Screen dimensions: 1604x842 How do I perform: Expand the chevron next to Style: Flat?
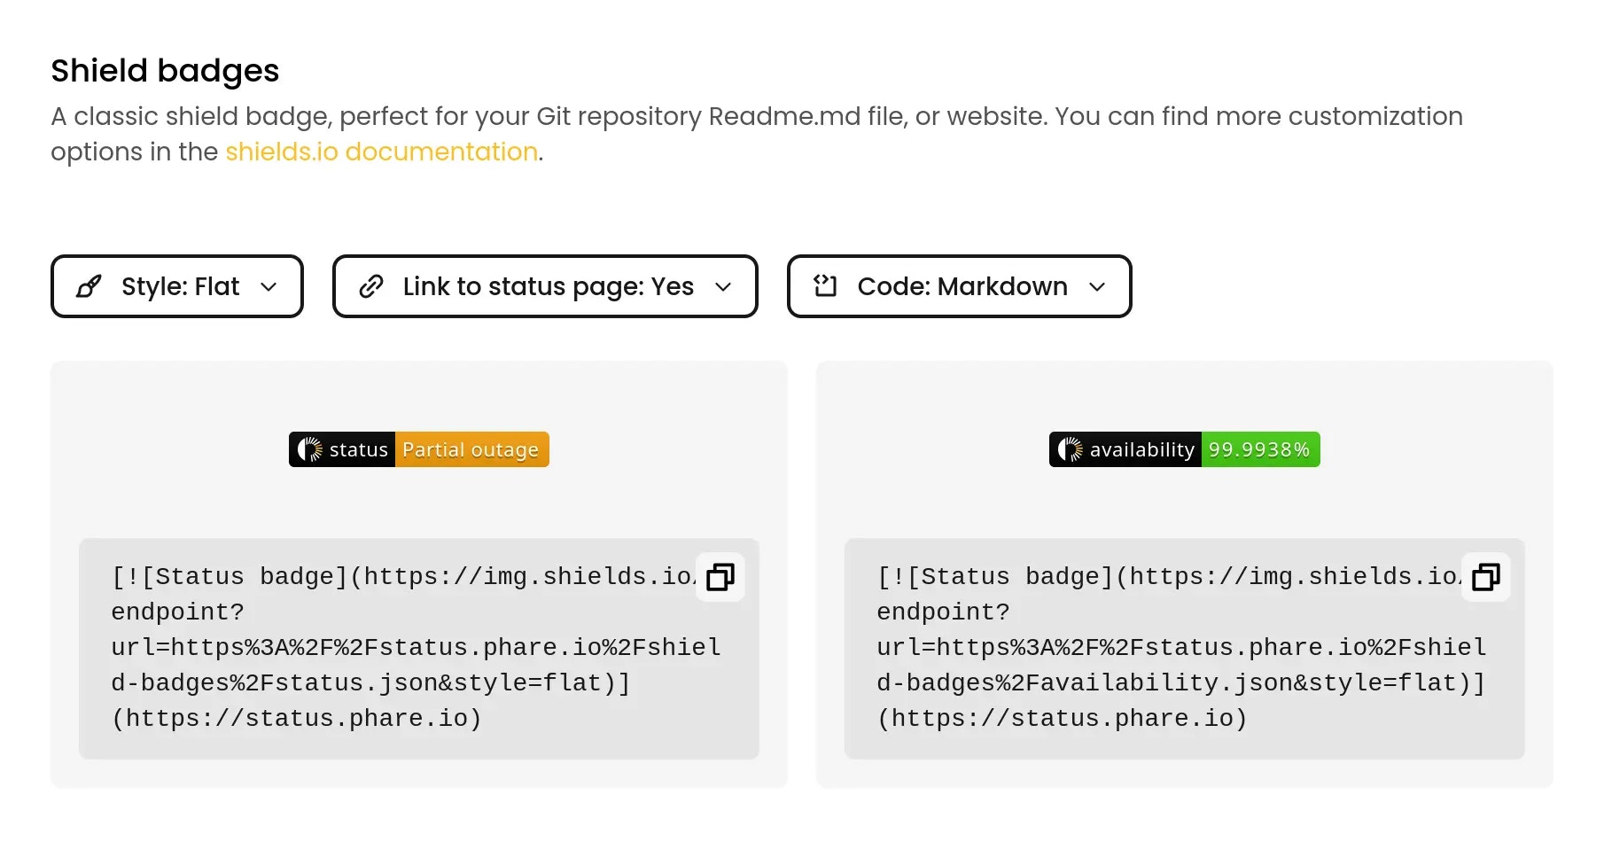(x=269, y=287)
